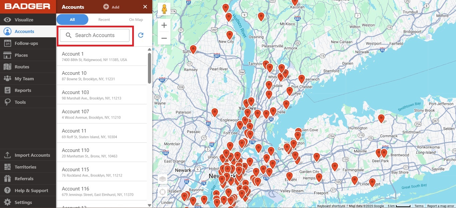Open the Settings page
The image size is (456, 208).
coord(28,202)
